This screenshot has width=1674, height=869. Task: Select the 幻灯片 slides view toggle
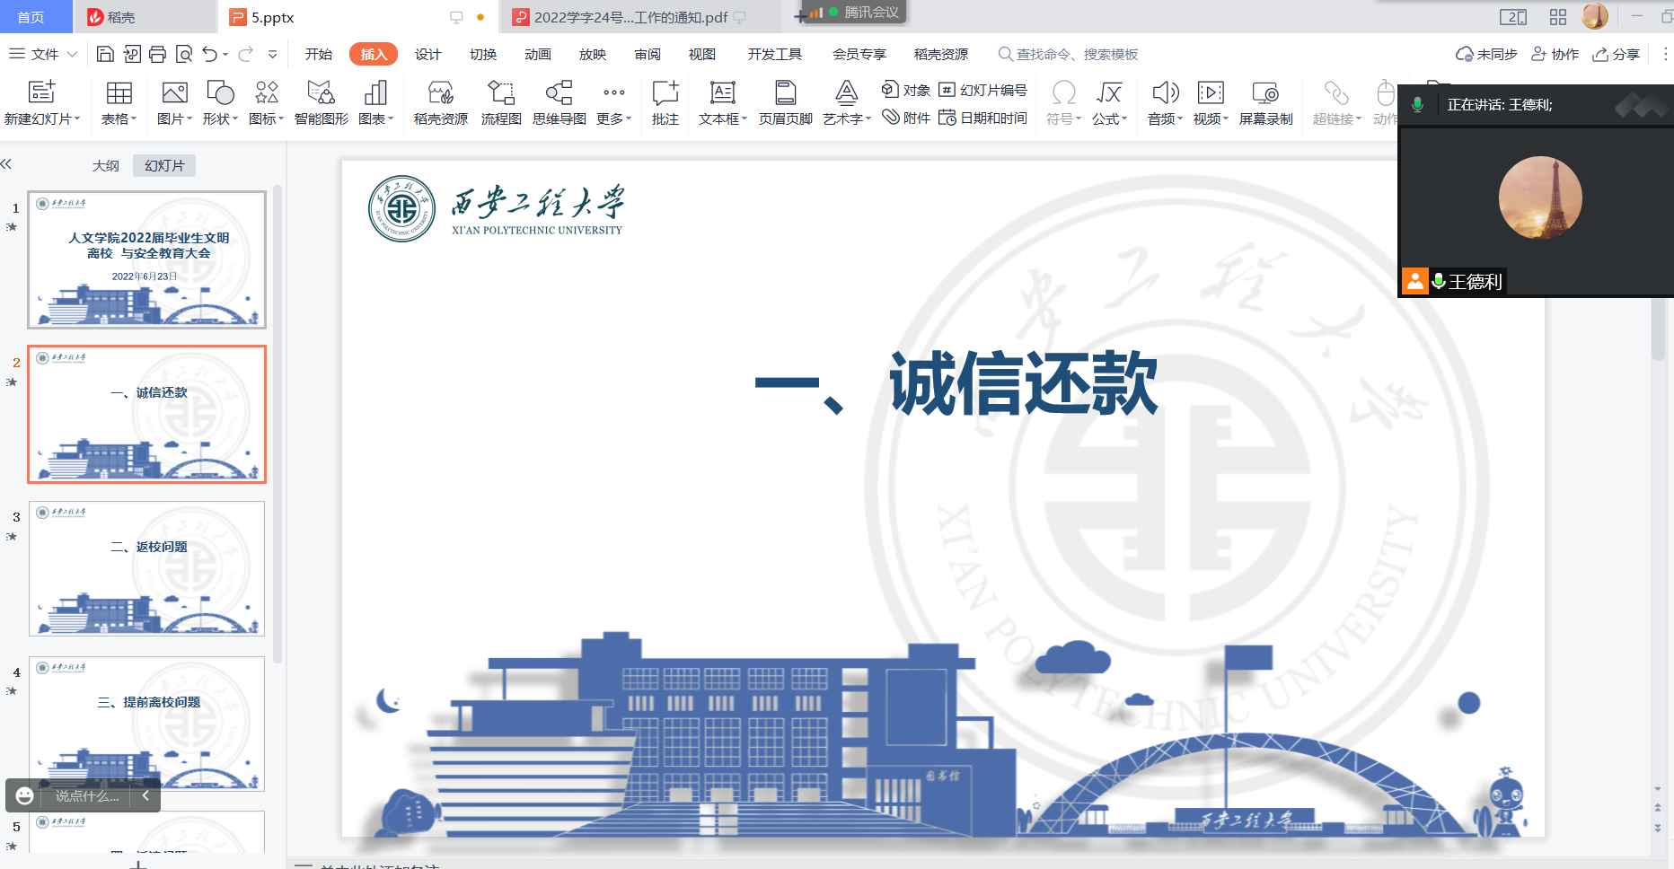point(164,166)
